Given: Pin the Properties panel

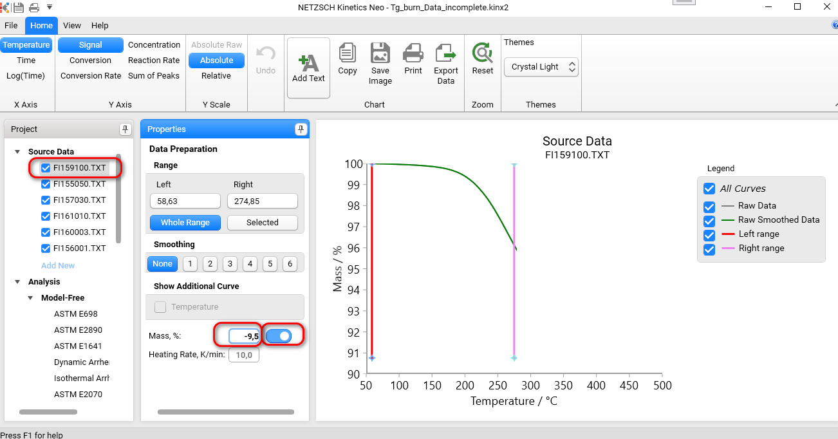Looking at the screenshot, I should pos(300,129).
